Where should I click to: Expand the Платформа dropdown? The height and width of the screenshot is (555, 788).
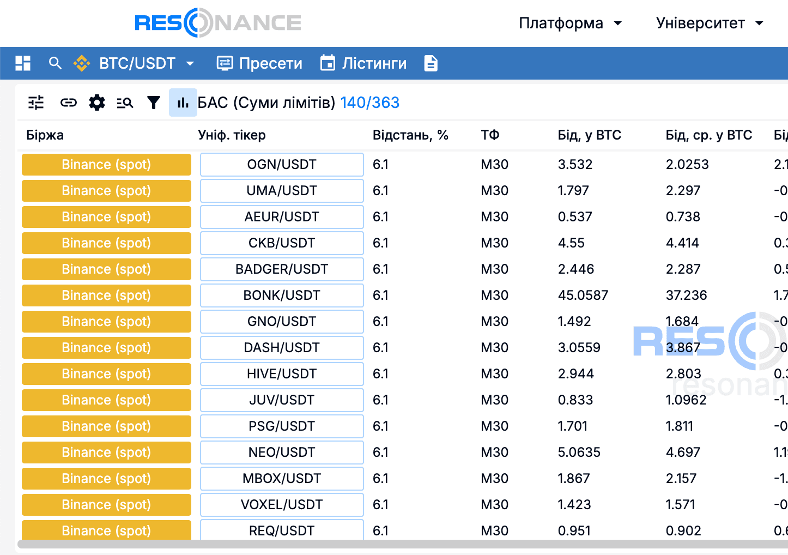pyautogui.click(x=570, y=23)
